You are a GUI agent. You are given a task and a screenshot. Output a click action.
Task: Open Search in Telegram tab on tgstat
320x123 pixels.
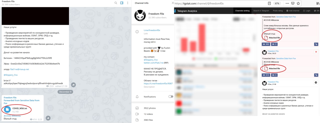click(x=261, y=11)
